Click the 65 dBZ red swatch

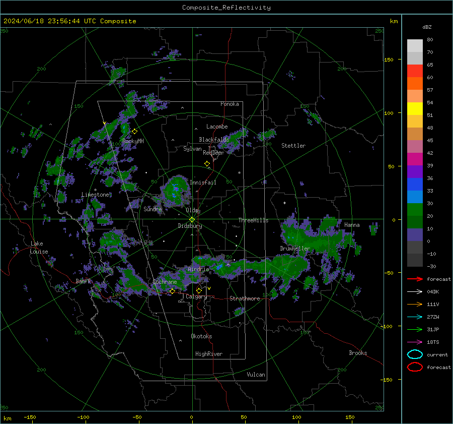[x=415, y=71]
